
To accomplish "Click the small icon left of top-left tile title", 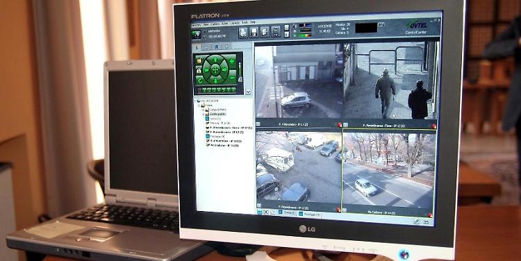I will 258,124.
